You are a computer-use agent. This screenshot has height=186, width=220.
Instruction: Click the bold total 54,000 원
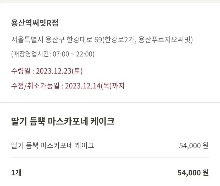click(x=193, y=173)
